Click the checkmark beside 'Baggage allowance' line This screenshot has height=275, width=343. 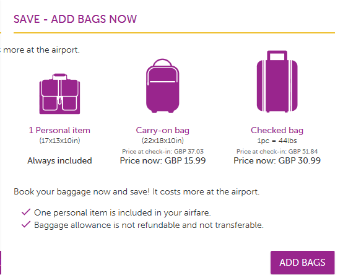26,224
